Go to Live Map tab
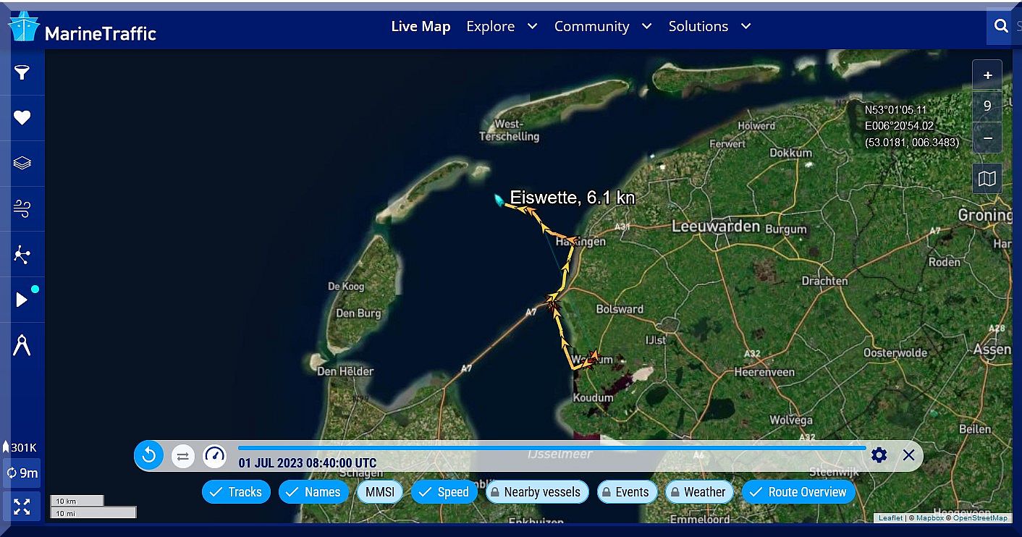The image size is (1022, 537). pyautogui.click(x=421, y=27)
